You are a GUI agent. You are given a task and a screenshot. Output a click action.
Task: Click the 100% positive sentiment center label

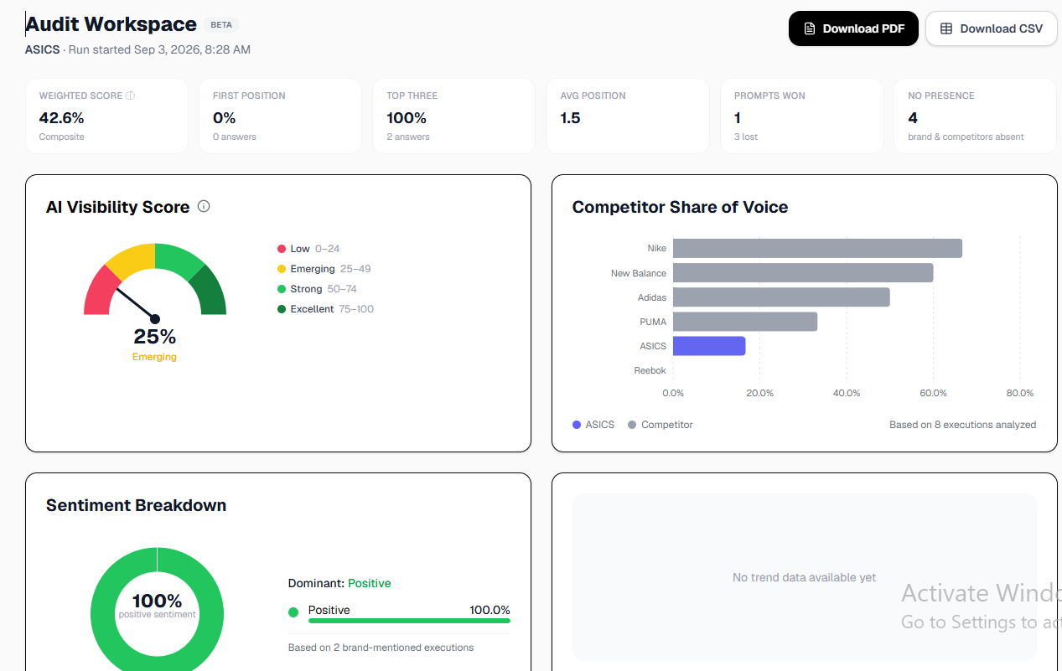coord(157,606)
